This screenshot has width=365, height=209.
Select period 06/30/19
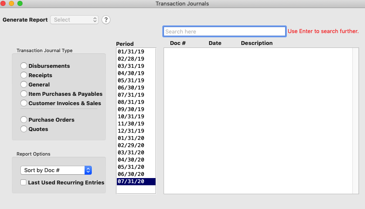[136, 88]
